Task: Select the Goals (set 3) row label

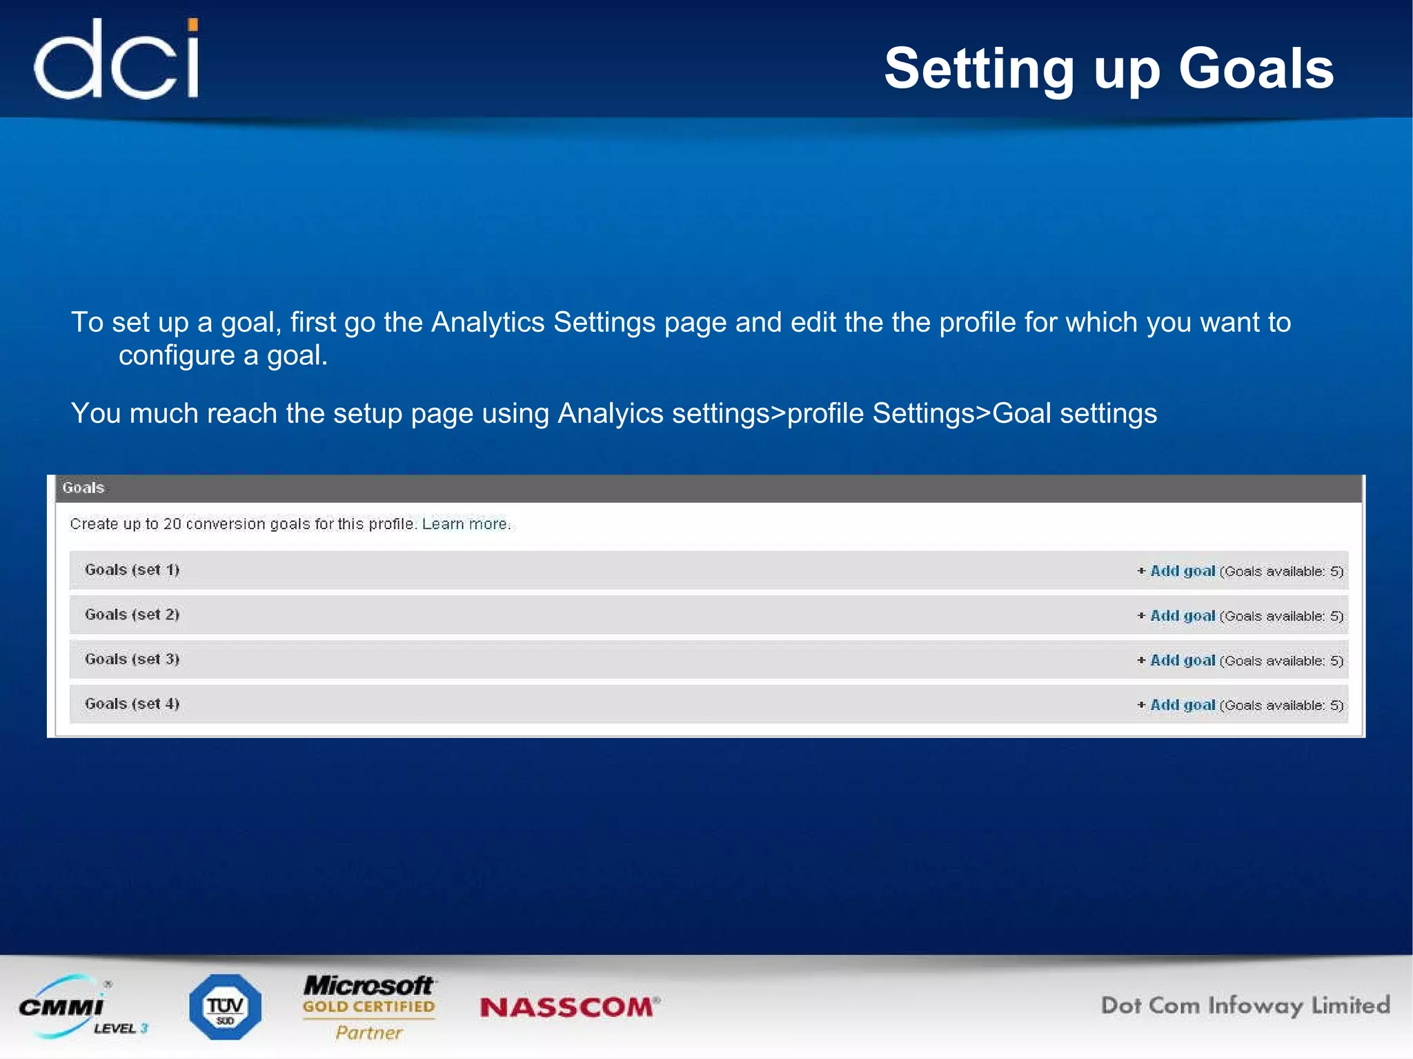Action: pos(132,659)
